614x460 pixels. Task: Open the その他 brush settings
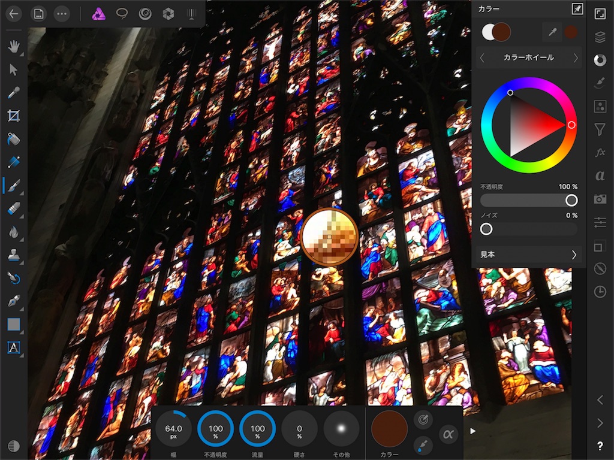click(x=341, y=429)
